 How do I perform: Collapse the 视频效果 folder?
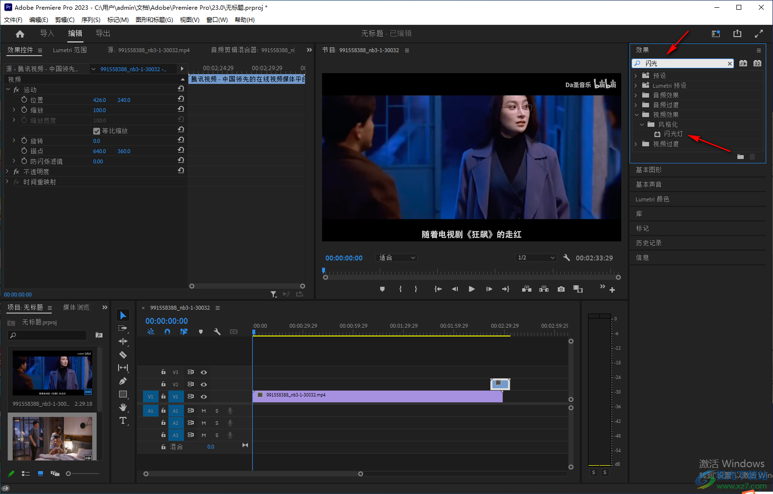[x=636, y=115]
